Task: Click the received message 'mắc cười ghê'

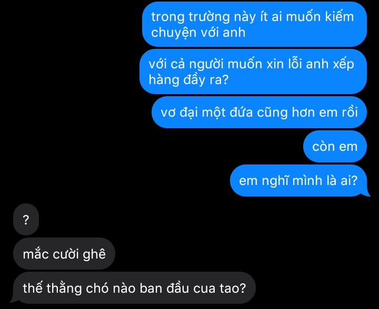Action: pos(64,253)
